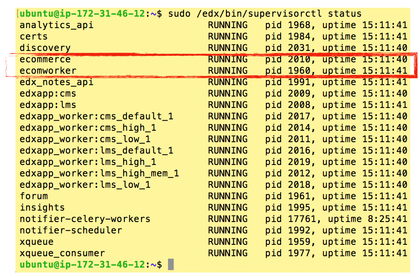Select the analytics_api process name

[57, 25]
